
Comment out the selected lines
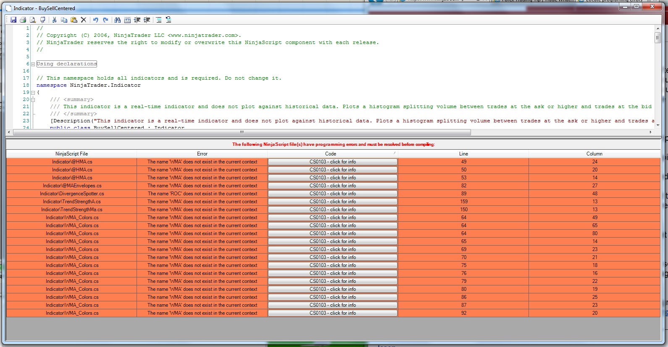[159, 20]
